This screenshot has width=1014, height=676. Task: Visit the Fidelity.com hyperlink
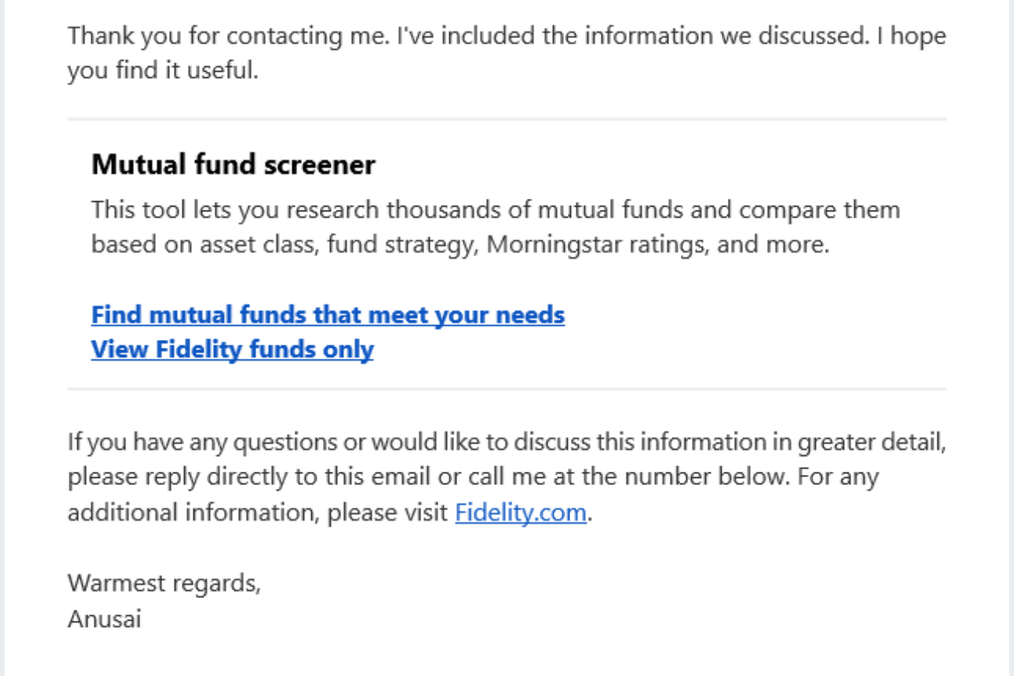click(520, 513)
